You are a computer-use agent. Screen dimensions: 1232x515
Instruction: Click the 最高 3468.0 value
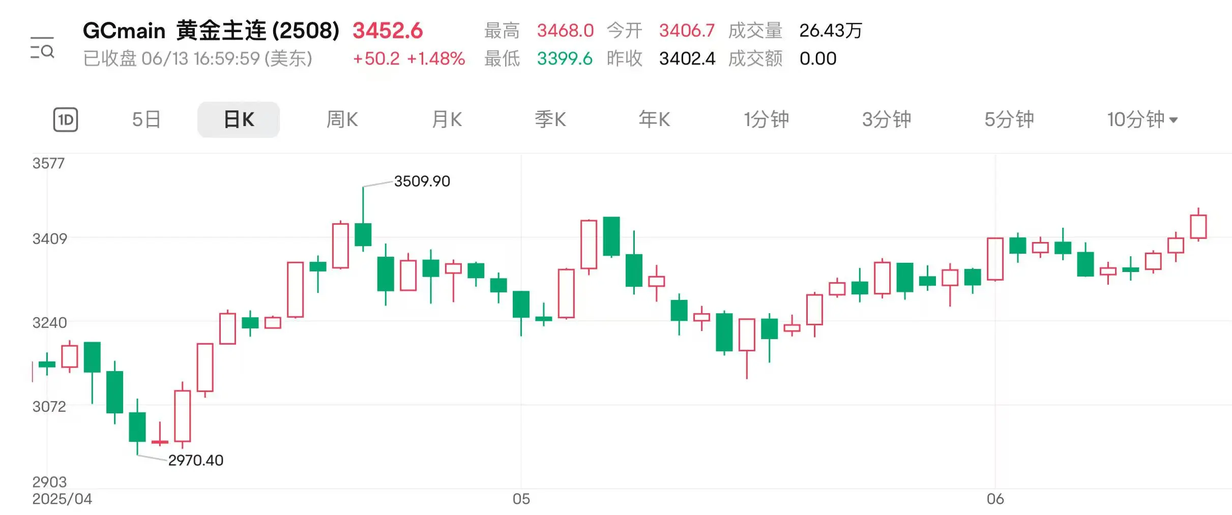pos(565,31)
